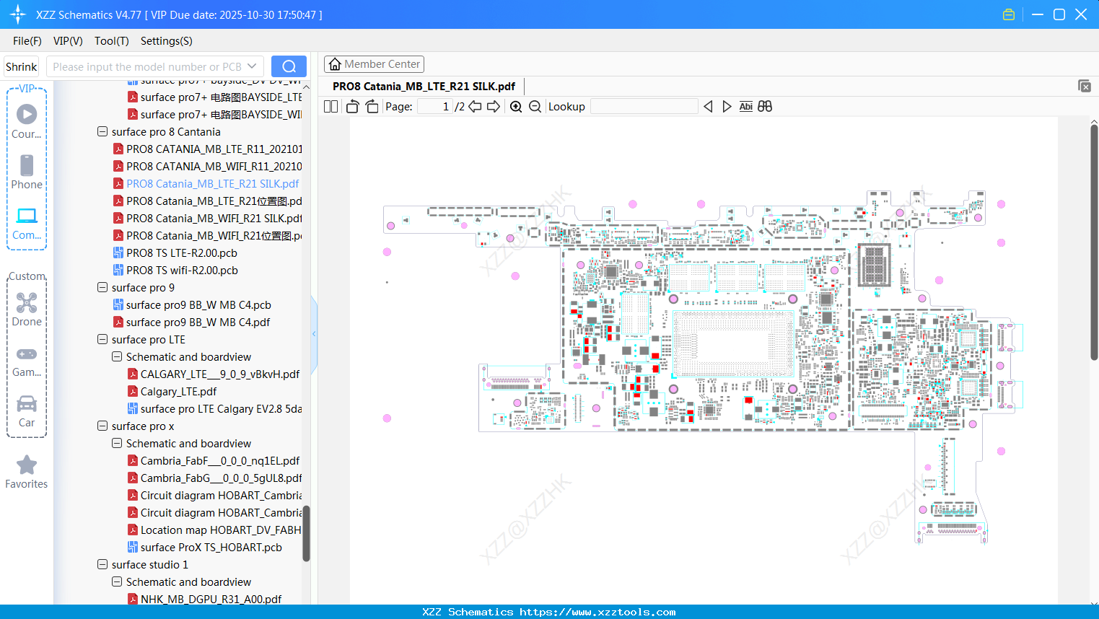Collapse the surface studio 1 folder
Image resolution: width=1099 pixels, height=619 pixels.
(x=102, y=565)
